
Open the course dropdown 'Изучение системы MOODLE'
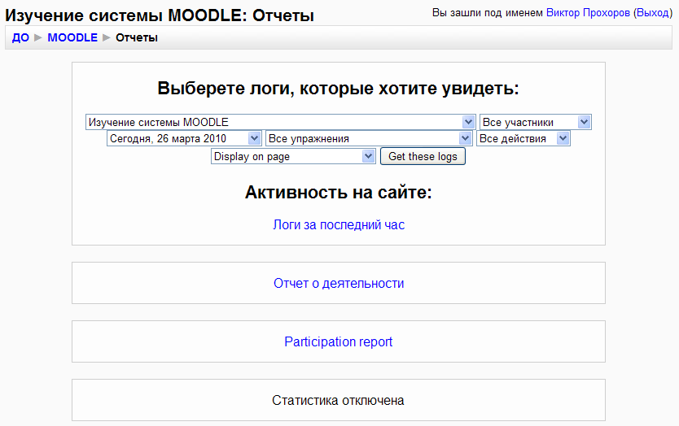point(281,122)
